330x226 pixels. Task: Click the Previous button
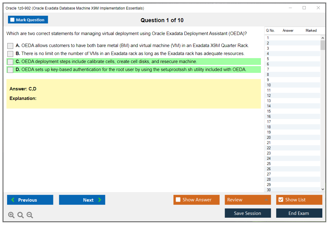tap(30, 200)
